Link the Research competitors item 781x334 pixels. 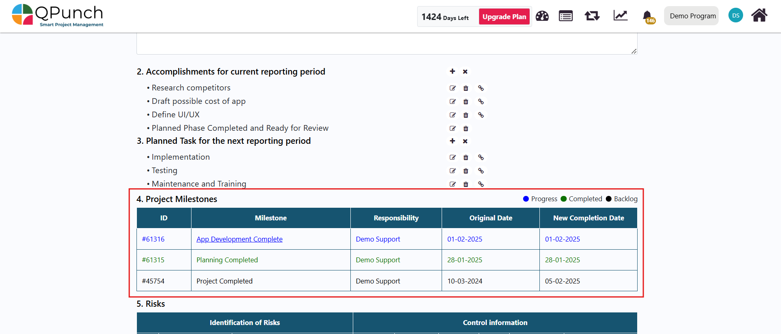click(481, 88)
